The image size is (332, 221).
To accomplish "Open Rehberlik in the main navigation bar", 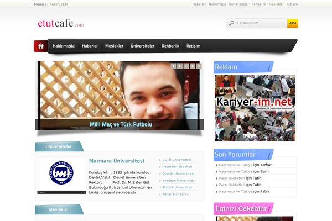I will tap(170, 46).
